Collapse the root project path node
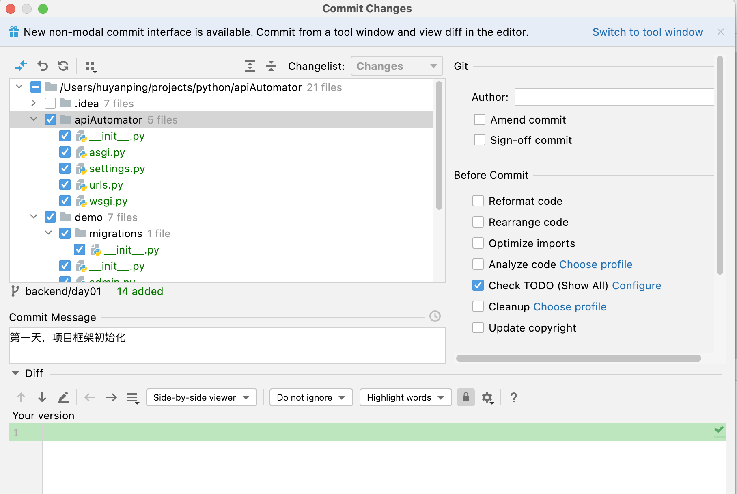 19,87
